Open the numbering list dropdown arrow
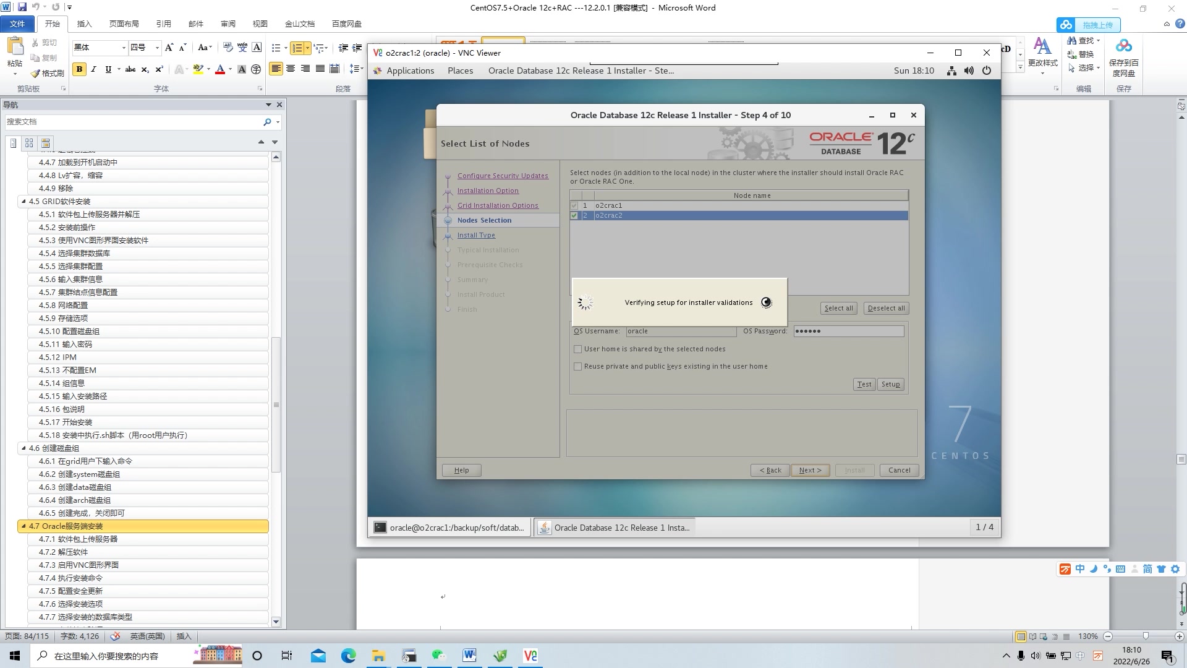The image size is (1187, 668). tap(307, 48)
